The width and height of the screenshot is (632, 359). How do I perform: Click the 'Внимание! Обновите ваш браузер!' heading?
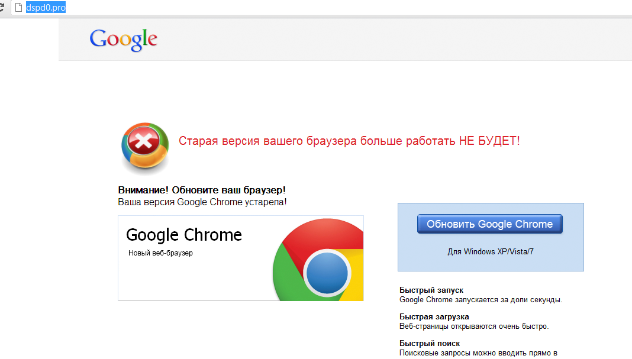pyautogui.click(x=202, y=190)
